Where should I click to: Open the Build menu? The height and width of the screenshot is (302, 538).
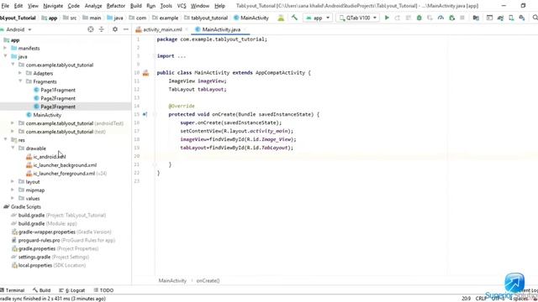click(136, 6)
